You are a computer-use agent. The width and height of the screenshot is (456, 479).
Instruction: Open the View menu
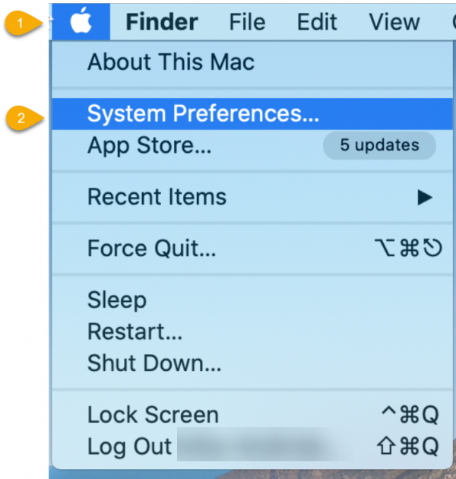(x=394, y=22)
